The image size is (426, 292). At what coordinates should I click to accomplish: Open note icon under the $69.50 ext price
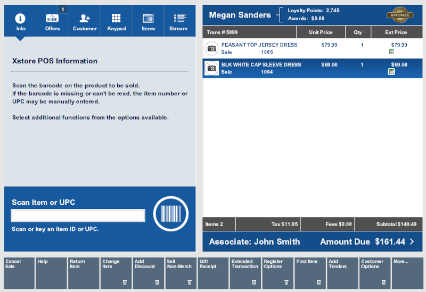pos(391,72)
